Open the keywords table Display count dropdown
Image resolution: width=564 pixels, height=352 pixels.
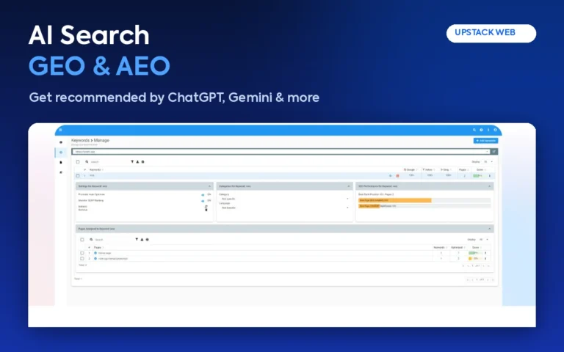(488, 162)
